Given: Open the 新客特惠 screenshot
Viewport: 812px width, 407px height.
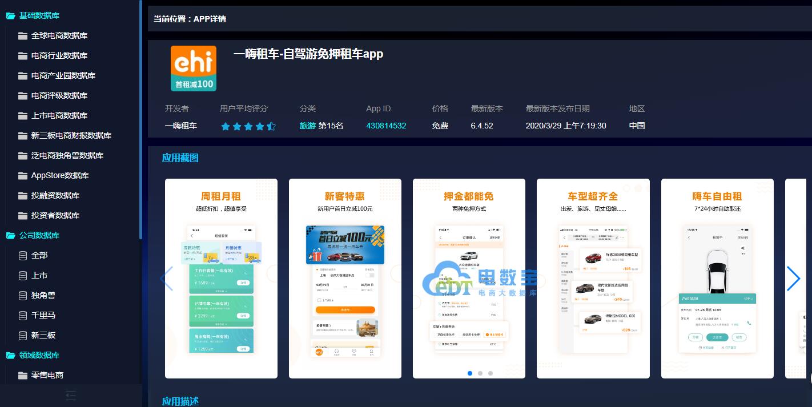Looking at the screenshot, I should 345,279.
